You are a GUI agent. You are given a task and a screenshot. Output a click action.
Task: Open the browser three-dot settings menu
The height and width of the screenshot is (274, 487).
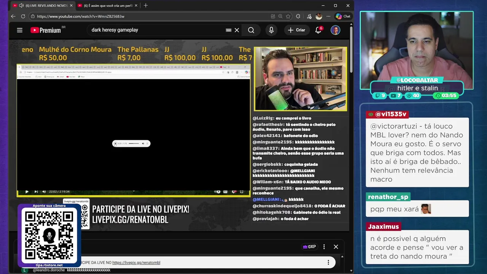point(328,16)
